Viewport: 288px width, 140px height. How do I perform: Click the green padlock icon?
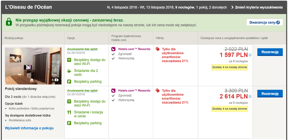(x=9, y=22)
